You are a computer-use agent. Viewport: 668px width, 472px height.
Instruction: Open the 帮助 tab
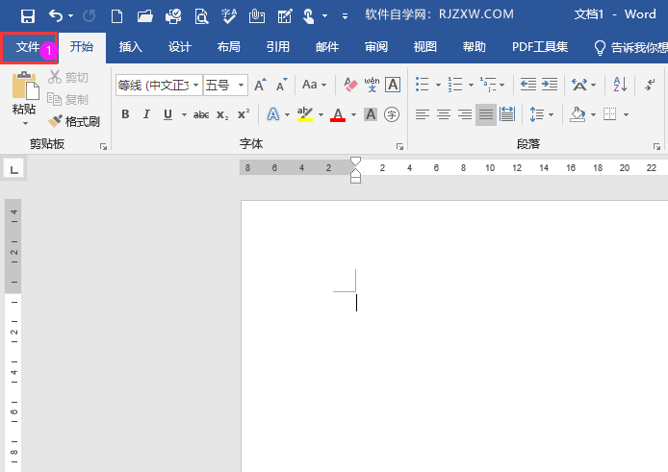[475, 47]
